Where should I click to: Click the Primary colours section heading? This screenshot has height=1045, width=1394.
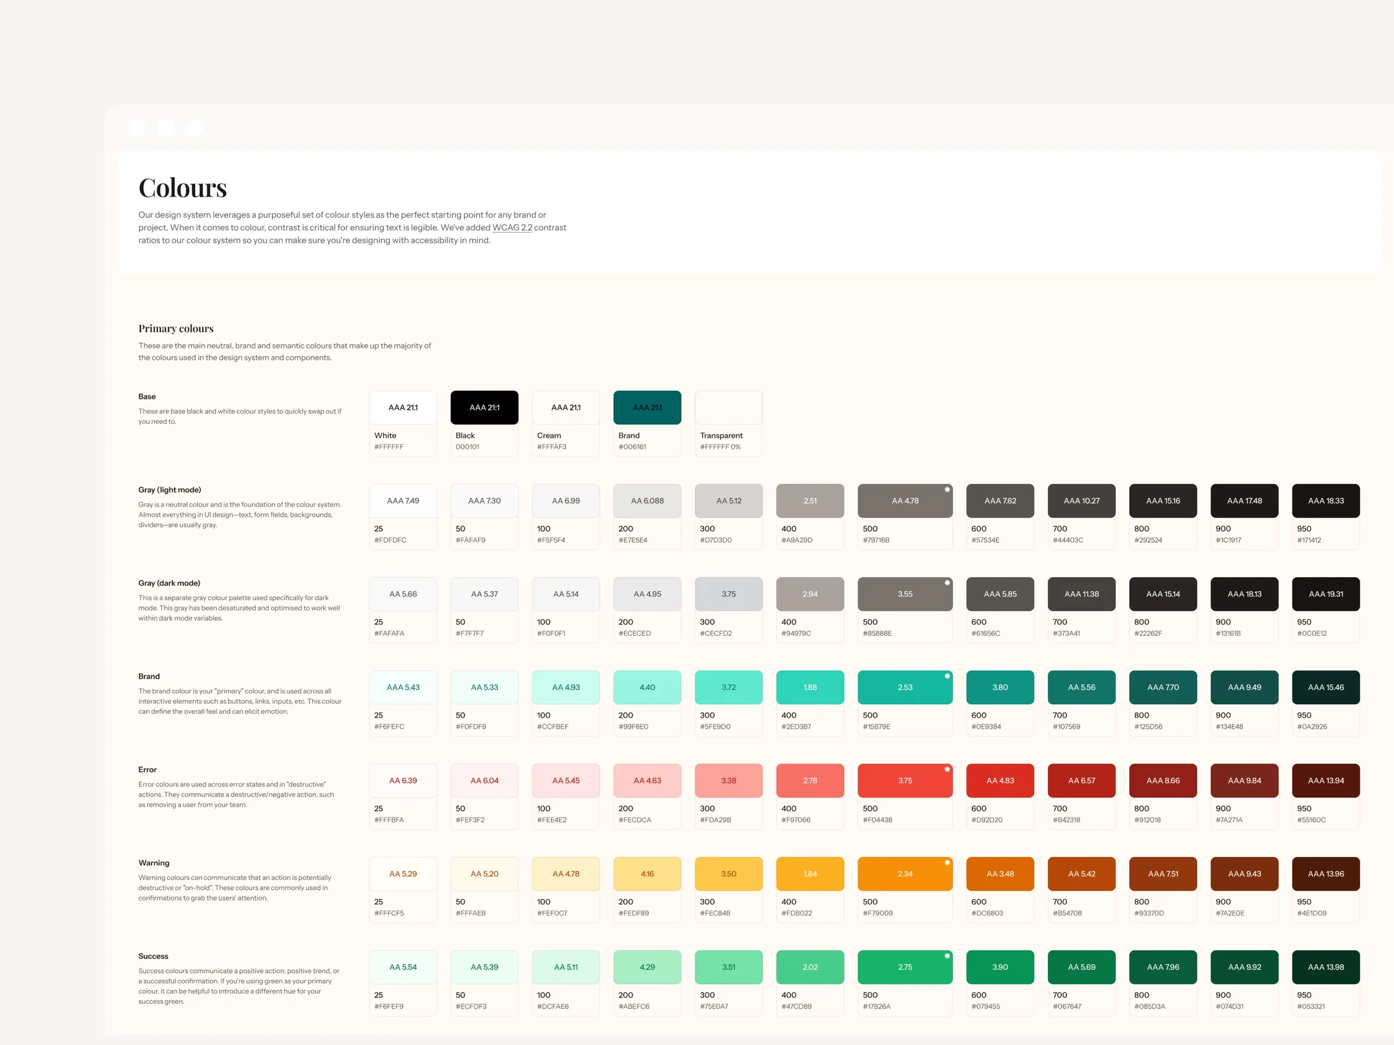click(x=176, y=328)
